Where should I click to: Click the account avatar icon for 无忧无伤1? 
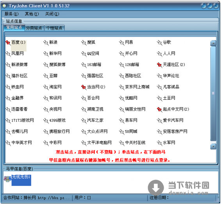7,179
